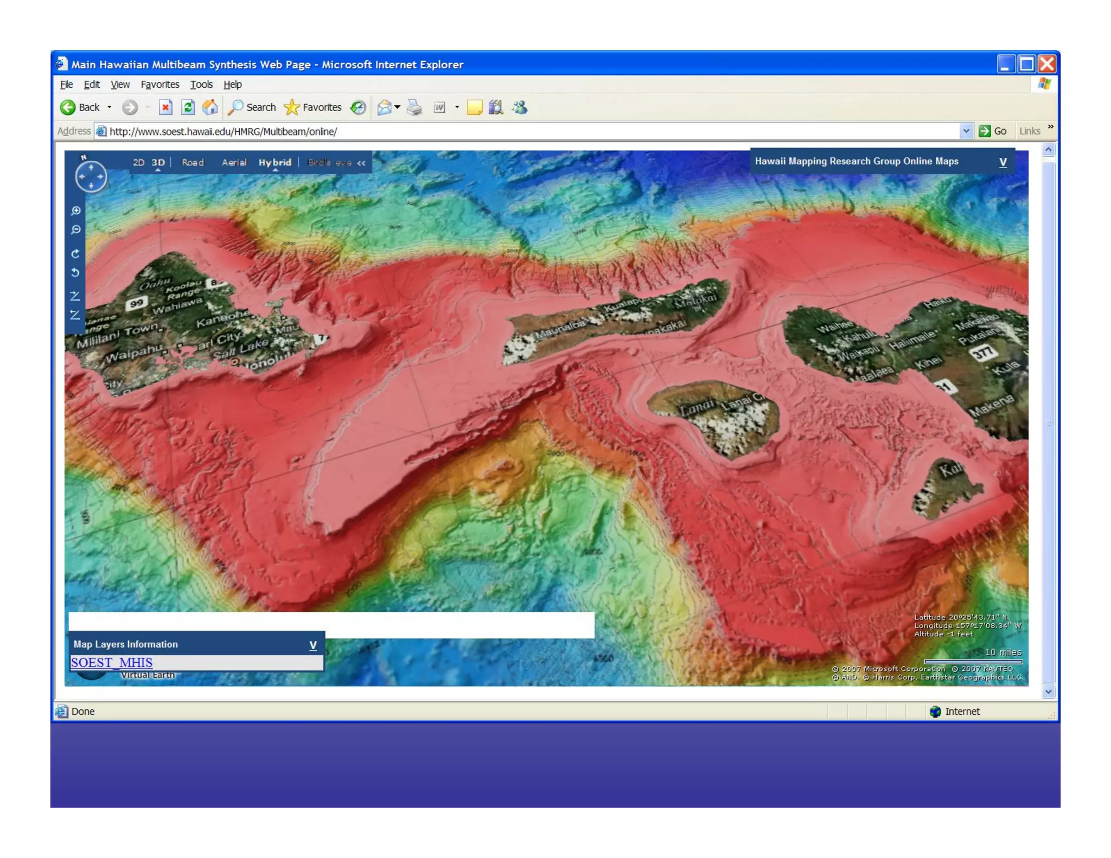Screen dimensions: 1111x858
Task: Open the History toolbar icon
Action: point(358,107)
